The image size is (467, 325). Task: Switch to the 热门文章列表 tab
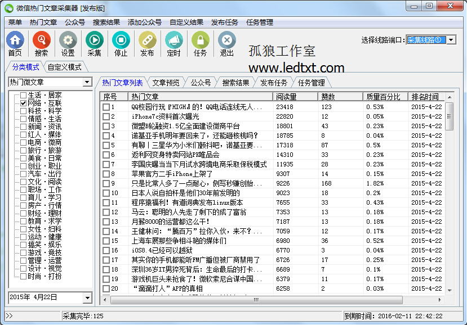pos(122,83)
